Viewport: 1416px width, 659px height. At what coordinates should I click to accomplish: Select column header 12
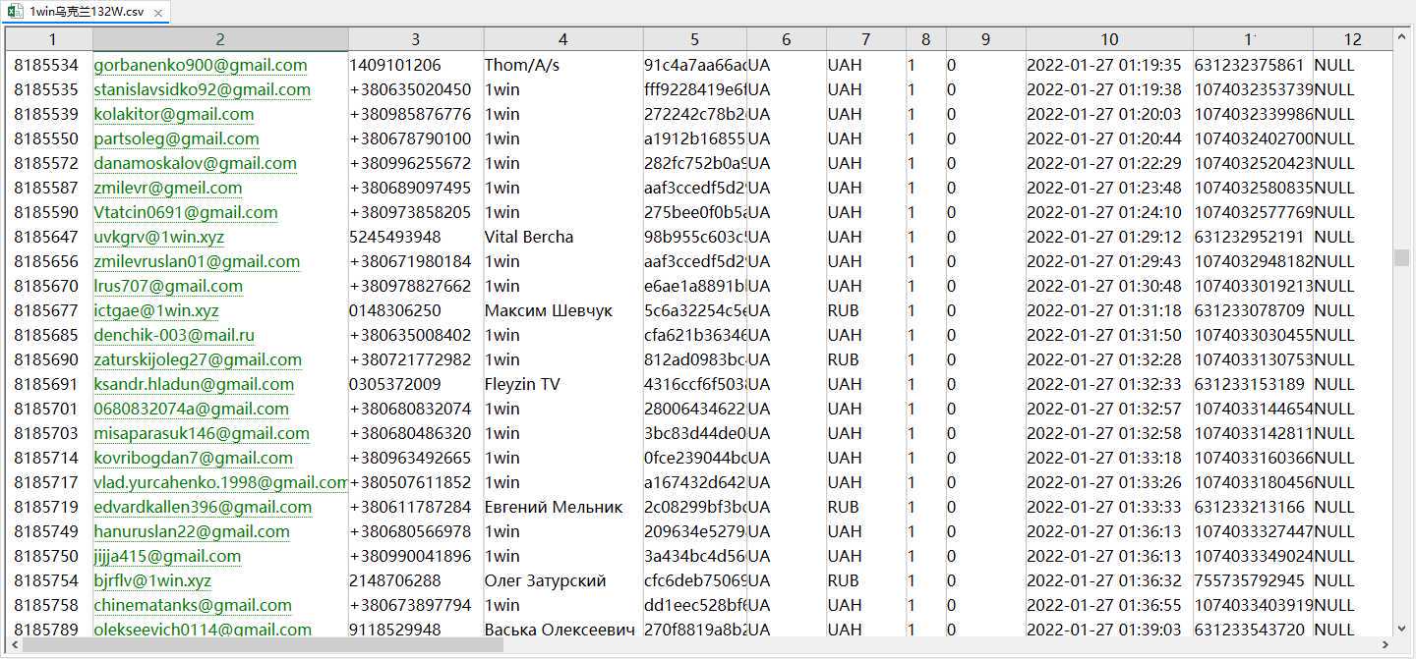(1353, 39)
